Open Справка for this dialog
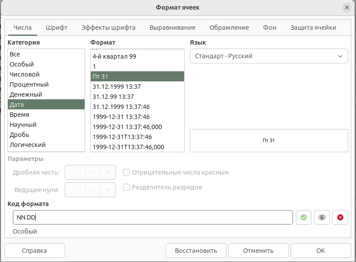The image size is (356, 262). pyautogui.click(x=34, y=250)
